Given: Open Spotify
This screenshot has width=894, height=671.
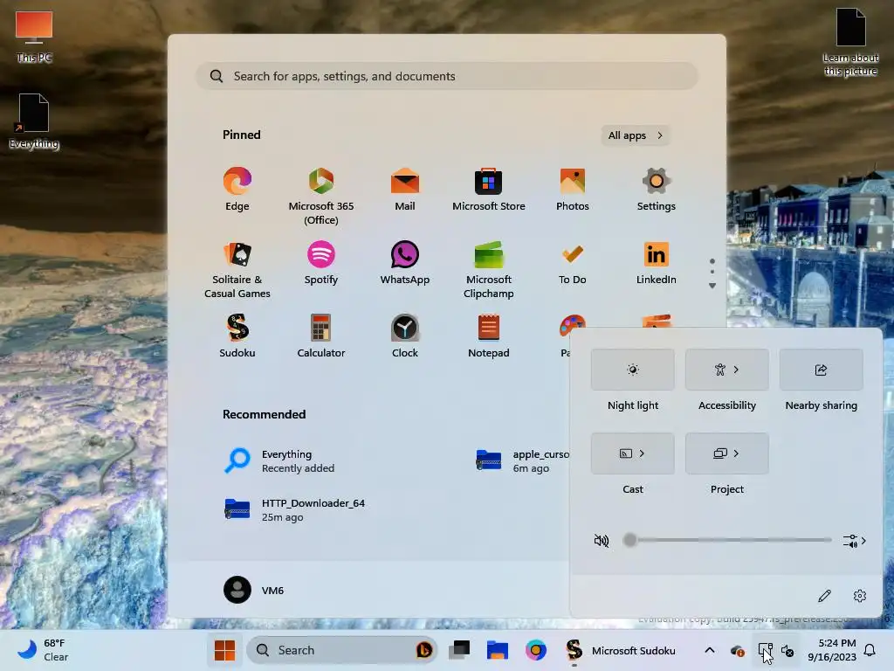Looking at the screenshot, I should (321, 264).
